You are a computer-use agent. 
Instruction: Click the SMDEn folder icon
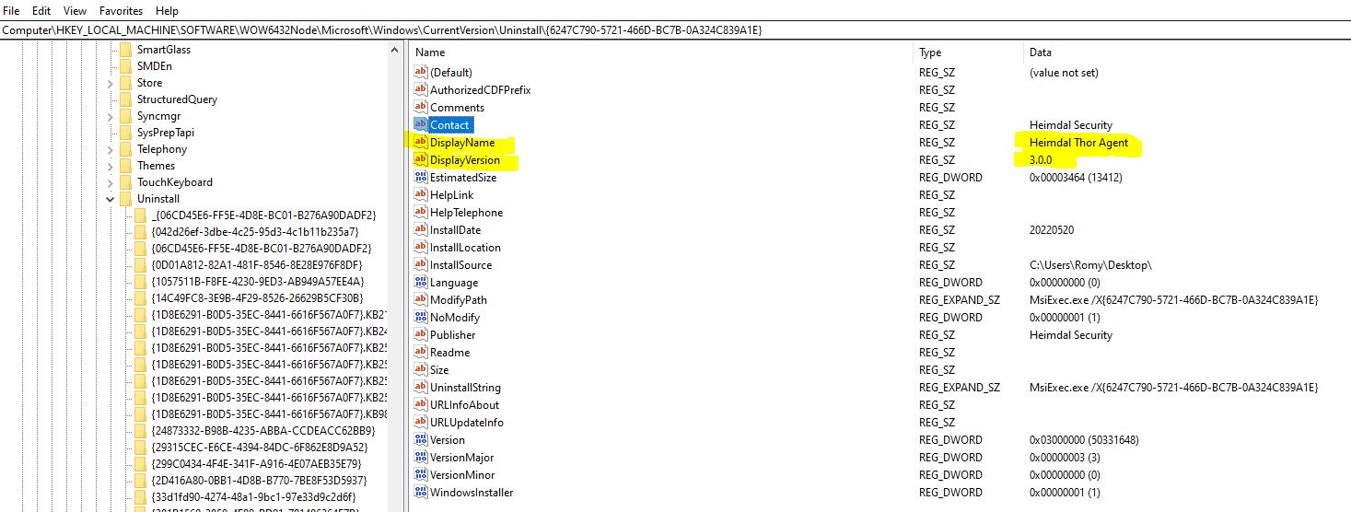[x=126, y=66]
